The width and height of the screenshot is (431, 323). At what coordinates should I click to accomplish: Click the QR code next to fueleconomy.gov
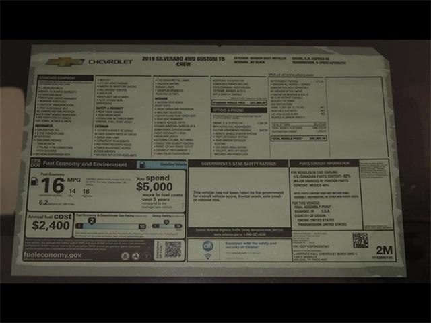(173, 249)
